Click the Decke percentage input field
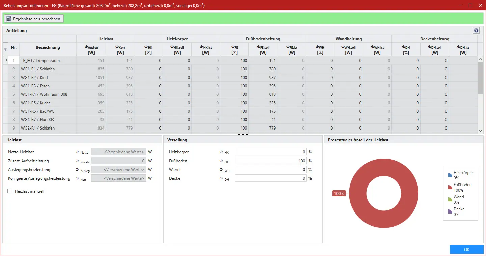Screen dimensions: 486x256 point(270,178)
